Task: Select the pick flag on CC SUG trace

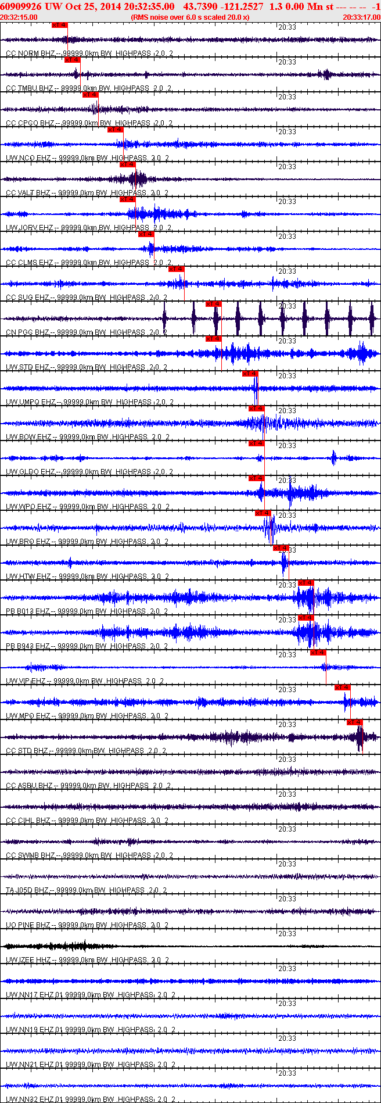Action: click(x=177, y=269)
